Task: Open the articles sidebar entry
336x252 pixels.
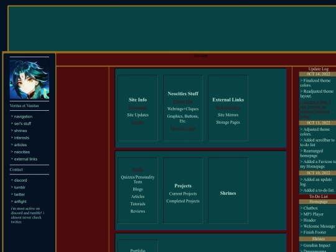Action: (x=21, y=145)
